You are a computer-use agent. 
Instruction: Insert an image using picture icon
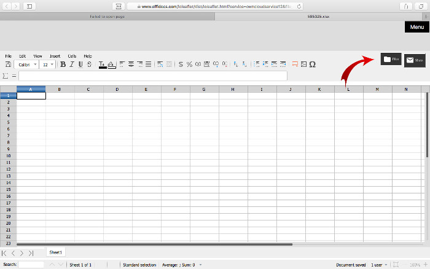[303, 64]
